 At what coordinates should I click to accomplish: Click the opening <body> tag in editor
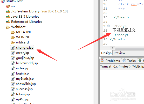[x=120, y=26]
